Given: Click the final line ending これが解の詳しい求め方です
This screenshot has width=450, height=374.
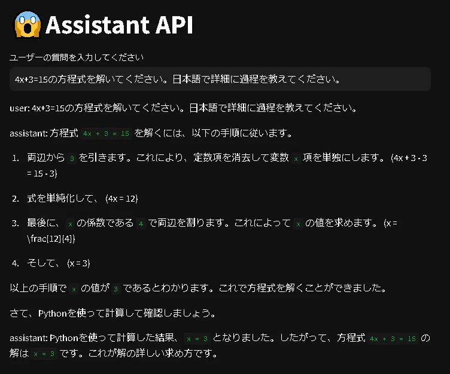Looking at the screenshot, I should coord(113,353).
